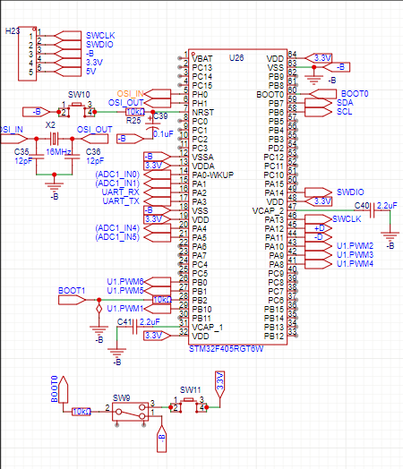Click the SCL net label

[x=345, y=112]
